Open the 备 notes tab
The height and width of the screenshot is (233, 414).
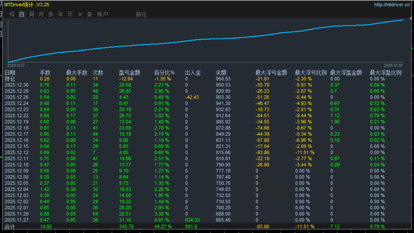tap(89, 14)
